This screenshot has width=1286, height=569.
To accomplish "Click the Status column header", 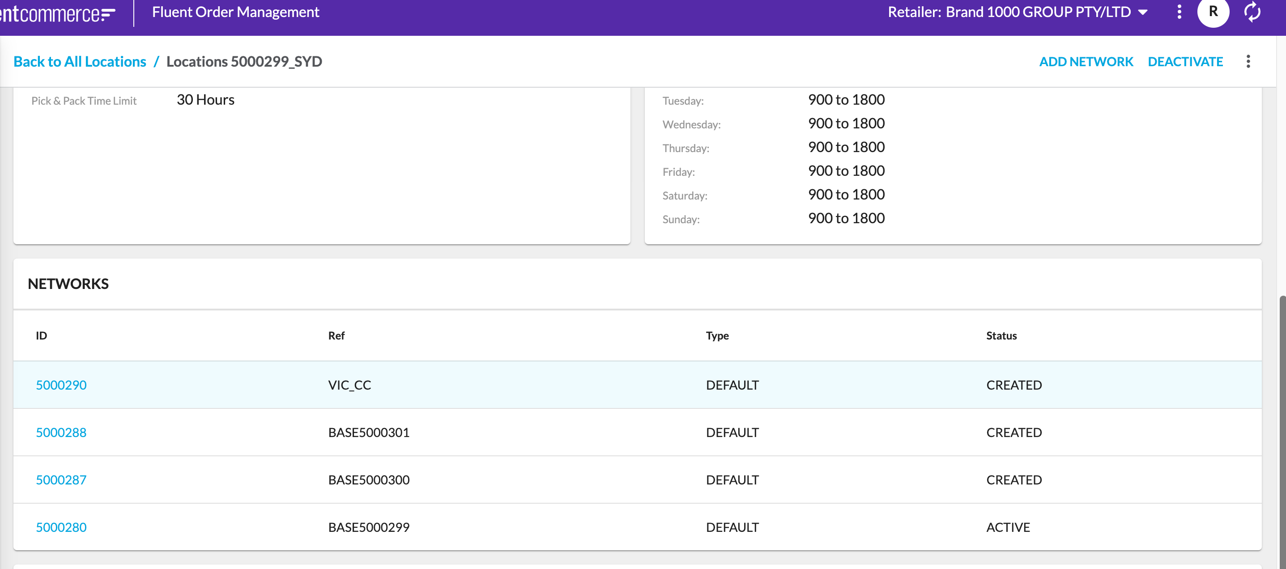I will (1001, 335).
